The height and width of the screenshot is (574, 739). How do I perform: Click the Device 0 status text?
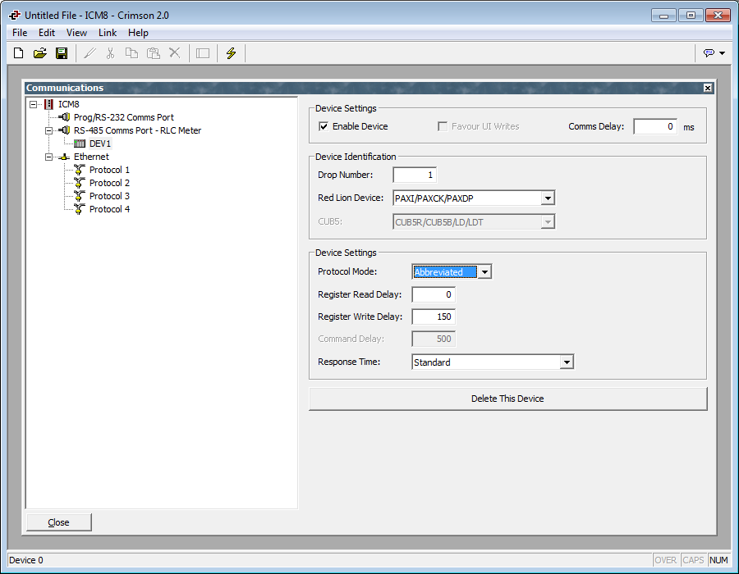pyautogui.click(x=26, y=560)
